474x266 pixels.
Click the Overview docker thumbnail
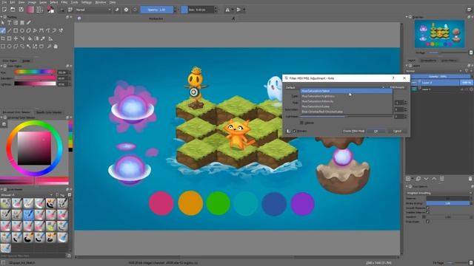[439, 34]
